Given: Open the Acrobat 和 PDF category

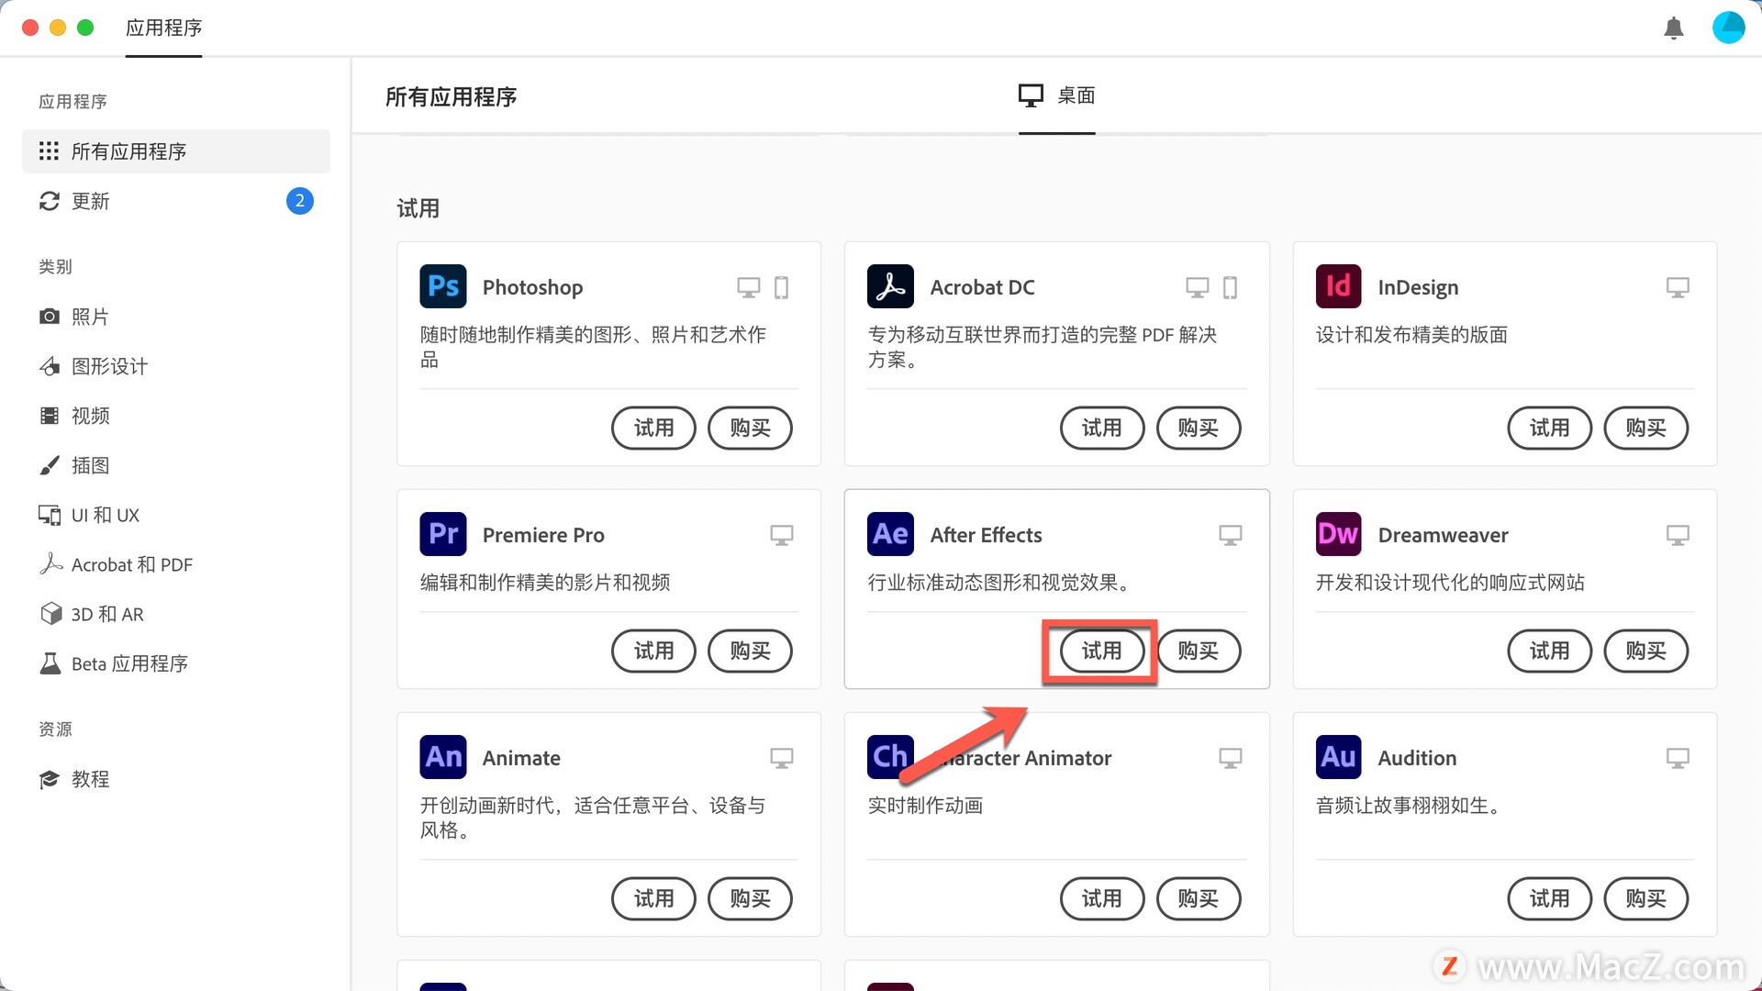Looking at the screenshot, I should click(175, 564).
